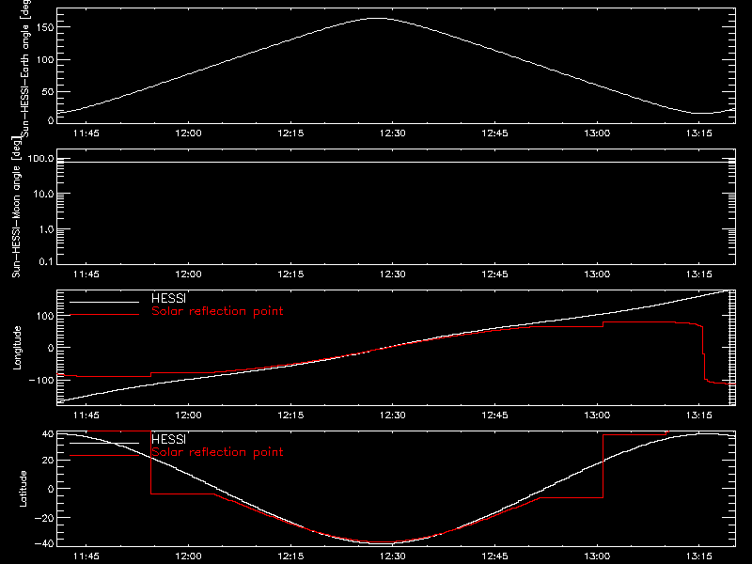Click the 10.0 tick on Moon angle plot
This screenshot has width=752, height=564.
[43, 194]
